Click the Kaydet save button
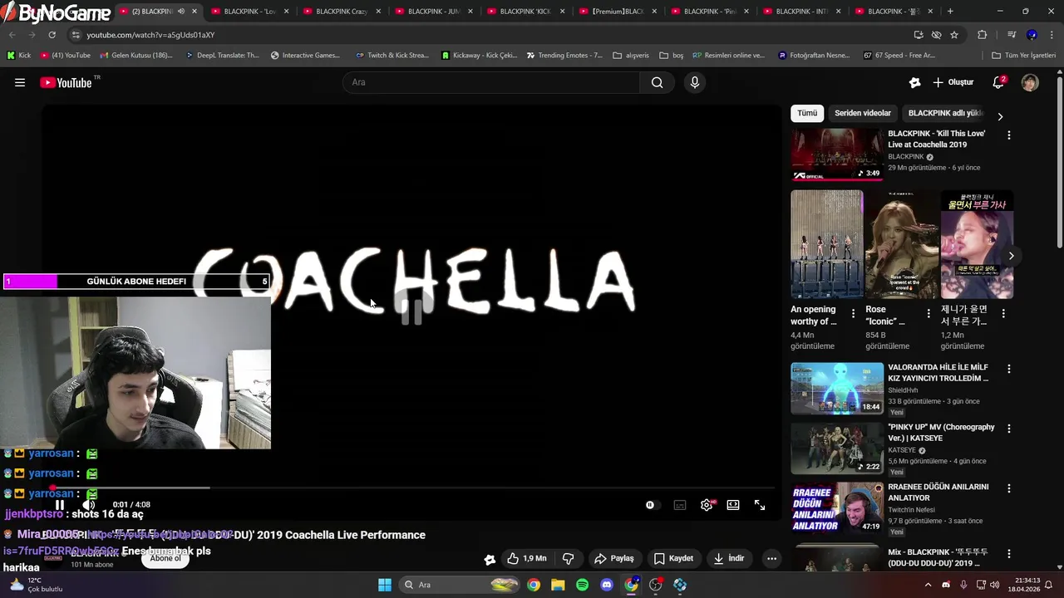 pos(673,558)
